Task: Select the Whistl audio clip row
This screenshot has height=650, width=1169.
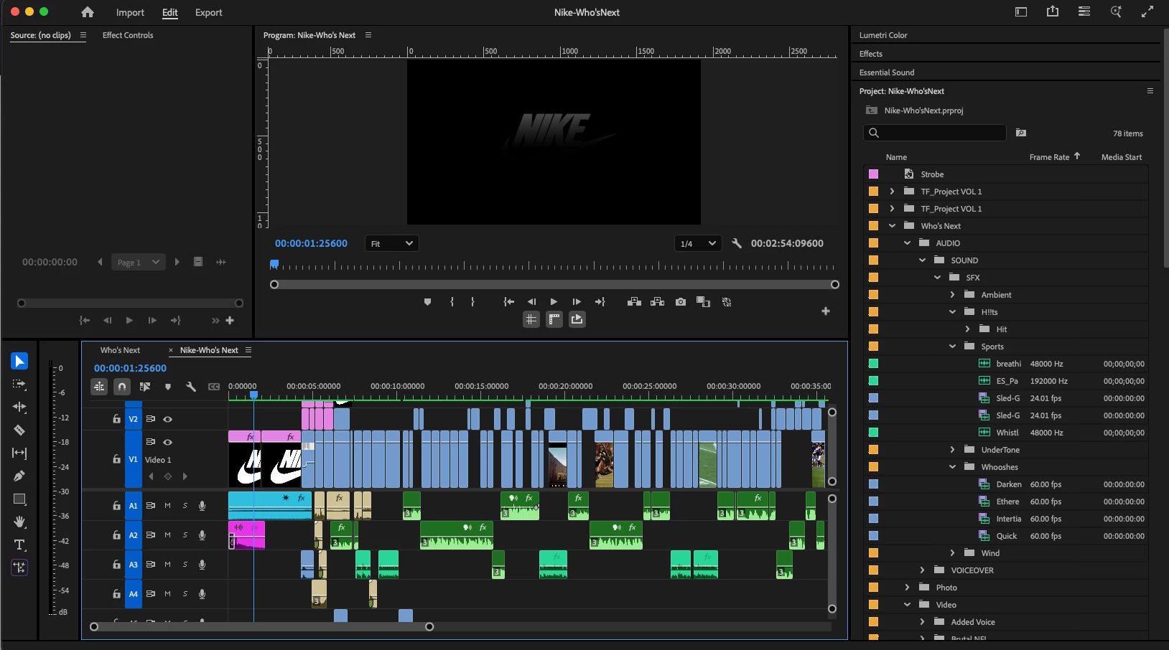Action: [x=1005, y=433]
